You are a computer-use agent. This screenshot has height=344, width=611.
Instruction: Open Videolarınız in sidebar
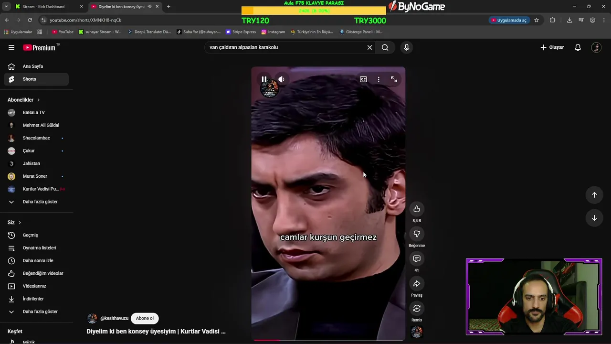point(36,286)
